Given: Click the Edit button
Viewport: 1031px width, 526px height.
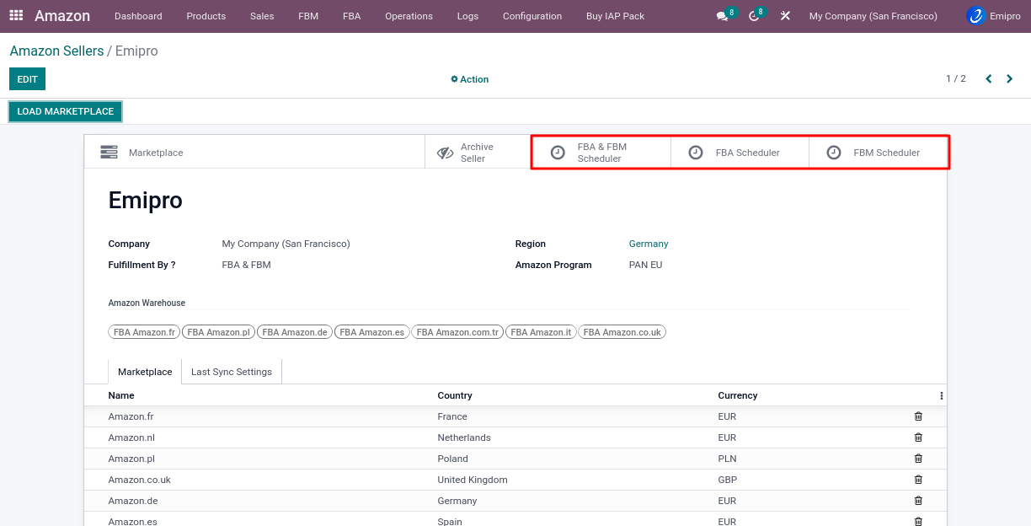Looking at the screenshot, I should pyautogui.click(x=27, y=79).
